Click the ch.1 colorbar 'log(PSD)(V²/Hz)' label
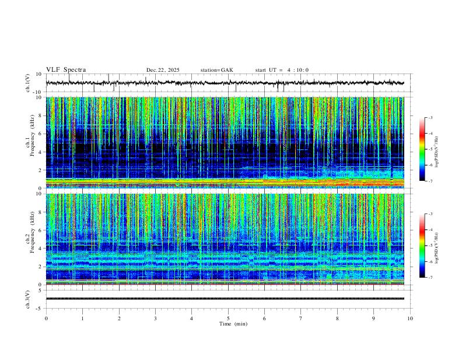This screenshot has height=357, width=462. pos(436,152)
